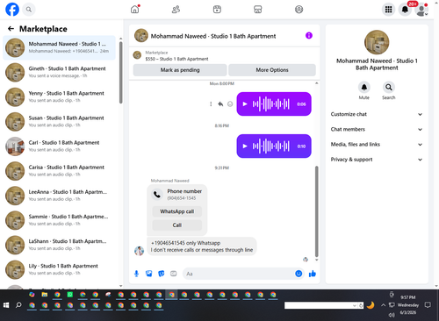Click Mark as pending button
Image resolution: width=439 pixels, height=321 pixels.
[x=180, y=70]
